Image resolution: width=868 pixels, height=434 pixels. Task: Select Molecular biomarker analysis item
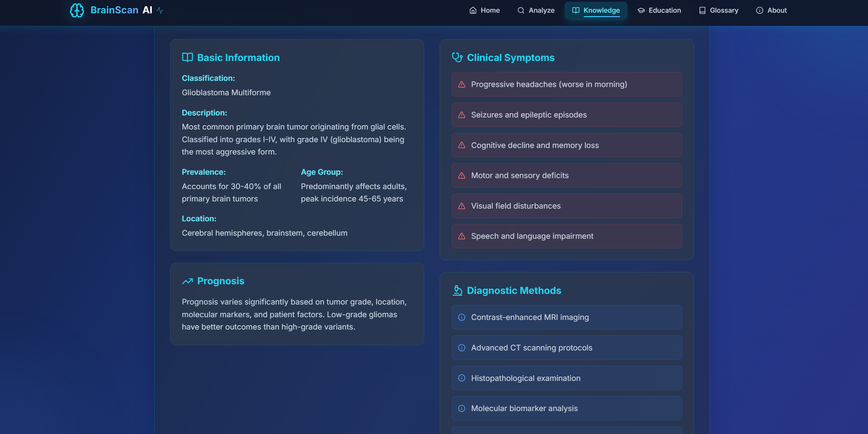[566, 408]
